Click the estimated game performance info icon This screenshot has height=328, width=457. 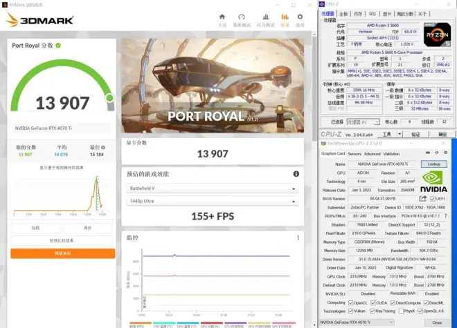(296, 174)
